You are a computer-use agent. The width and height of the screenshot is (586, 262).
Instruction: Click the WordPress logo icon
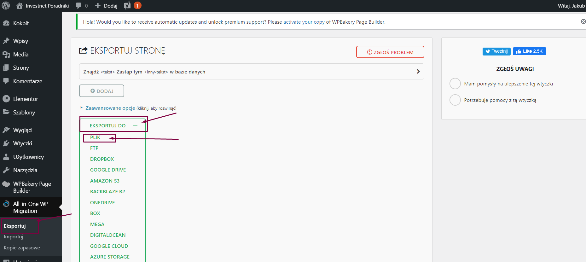[x=6, y=6]
